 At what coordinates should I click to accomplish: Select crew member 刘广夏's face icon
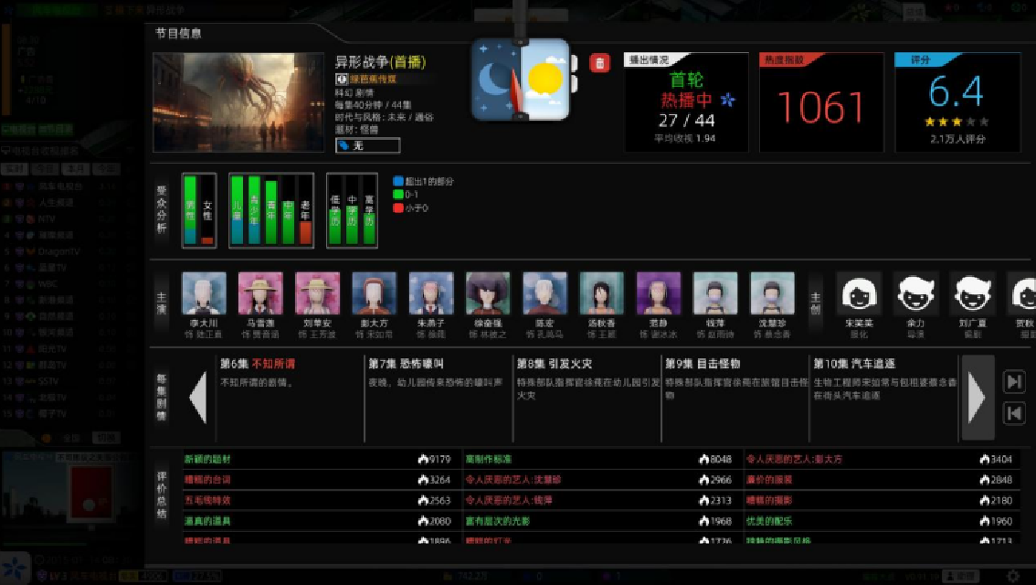click(x=972, y=294)
